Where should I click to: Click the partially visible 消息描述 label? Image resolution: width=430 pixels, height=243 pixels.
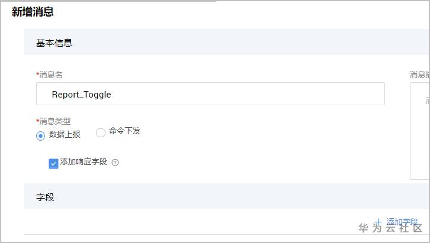click(x=419, y=74)
